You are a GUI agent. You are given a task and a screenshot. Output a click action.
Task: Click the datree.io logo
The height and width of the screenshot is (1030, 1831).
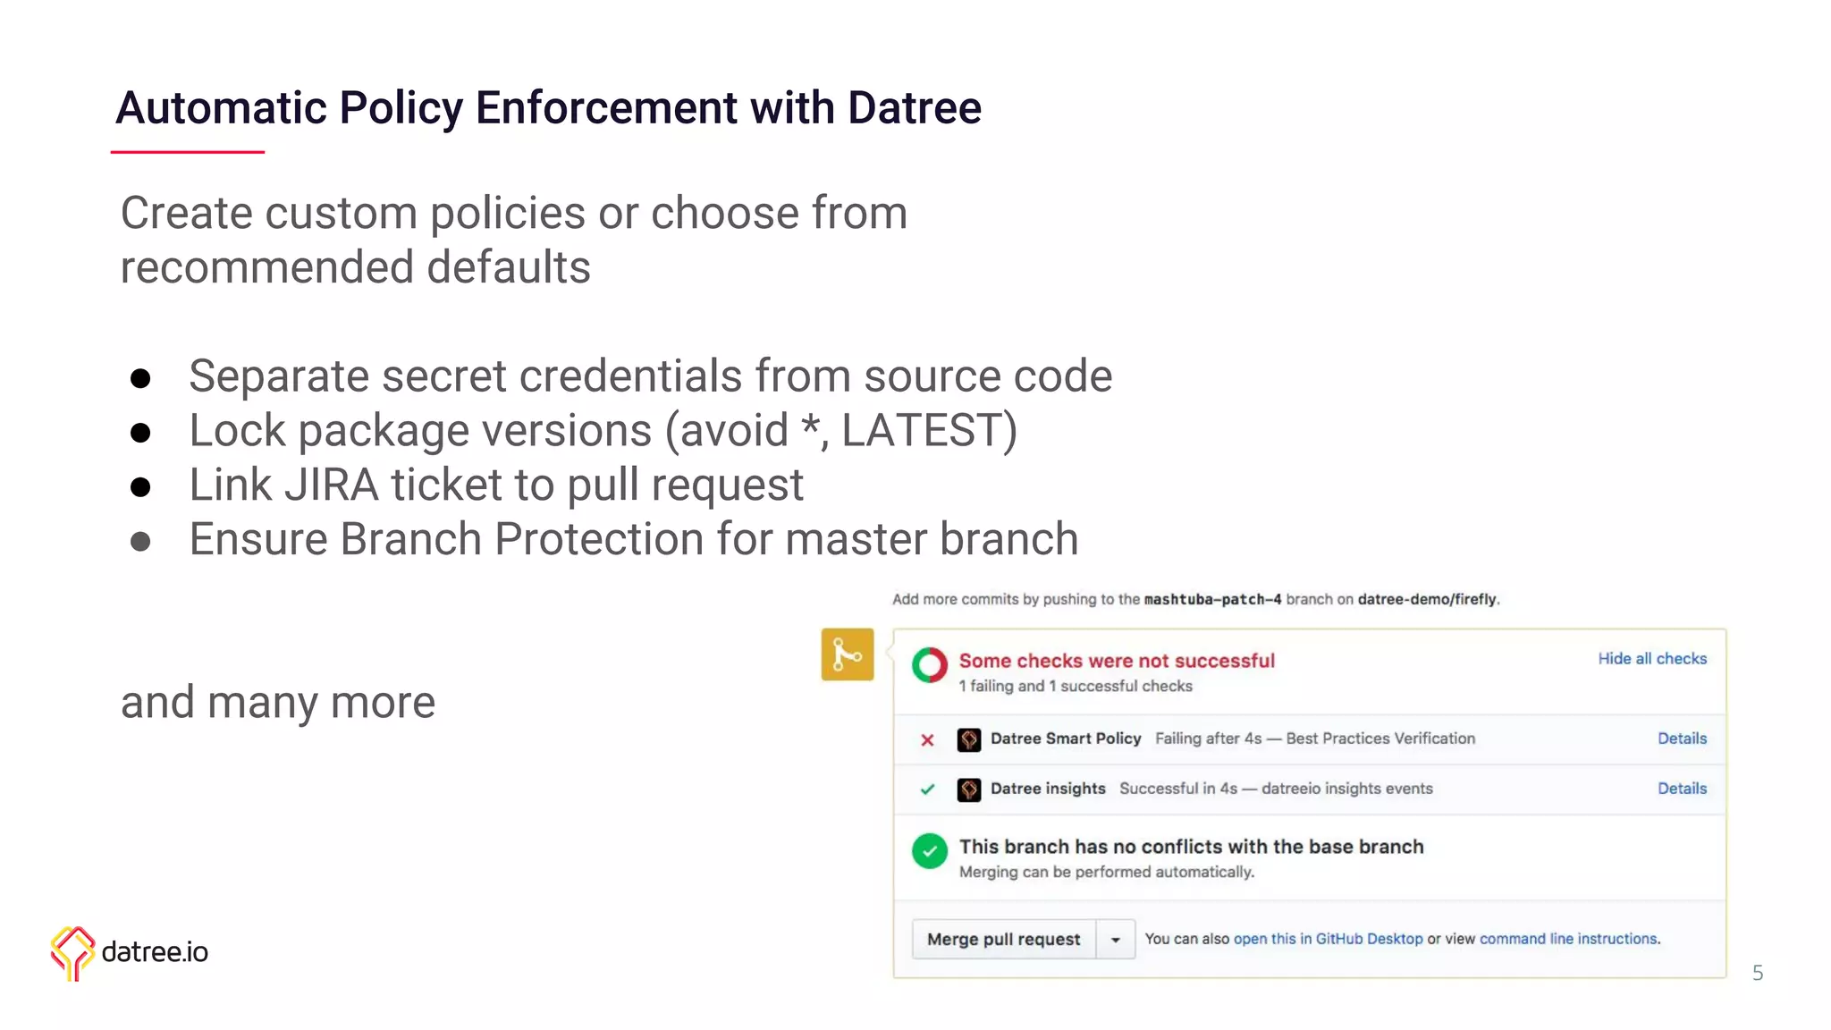click(130, 952)
